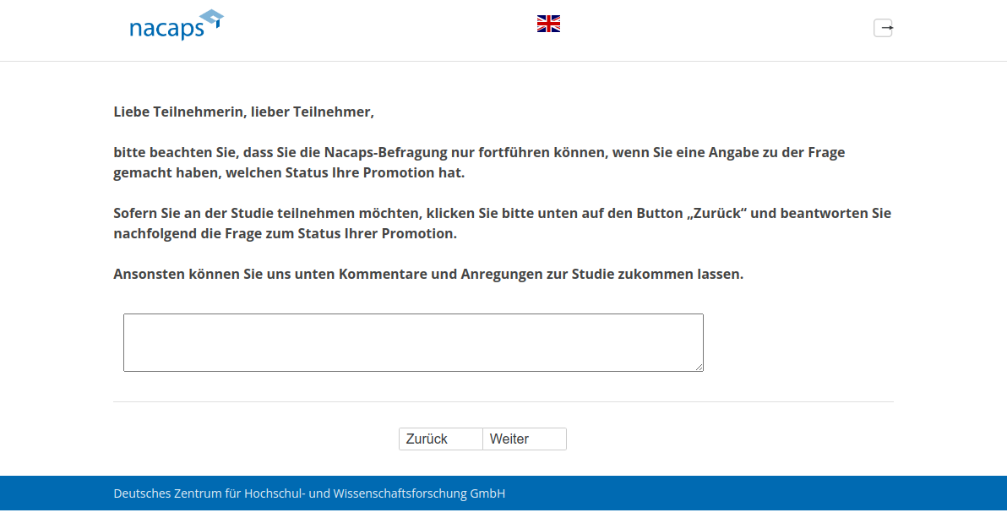Click the graduation cap icon in logo
The width and height of the screenshot is (1007, 518).
[211, 19]
